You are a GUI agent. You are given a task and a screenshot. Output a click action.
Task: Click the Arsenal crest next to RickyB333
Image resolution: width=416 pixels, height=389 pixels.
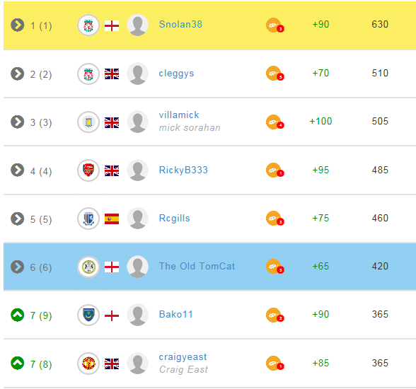click(88, 170)
